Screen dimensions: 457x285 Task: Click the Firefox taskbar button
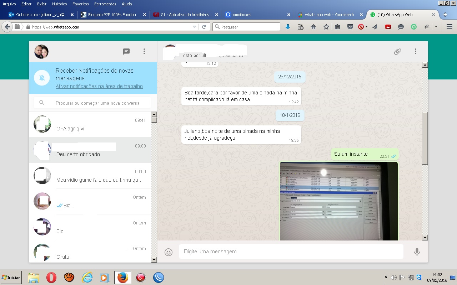click(122, 278)
